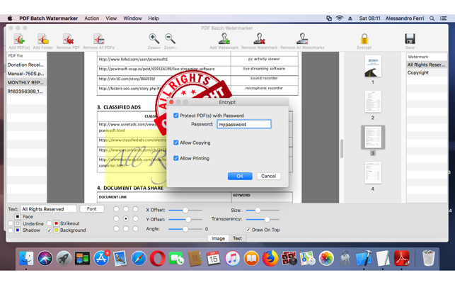455x285 pixels.
Task: Launch Opera browser from the dock
Action: tap(158, 258)
